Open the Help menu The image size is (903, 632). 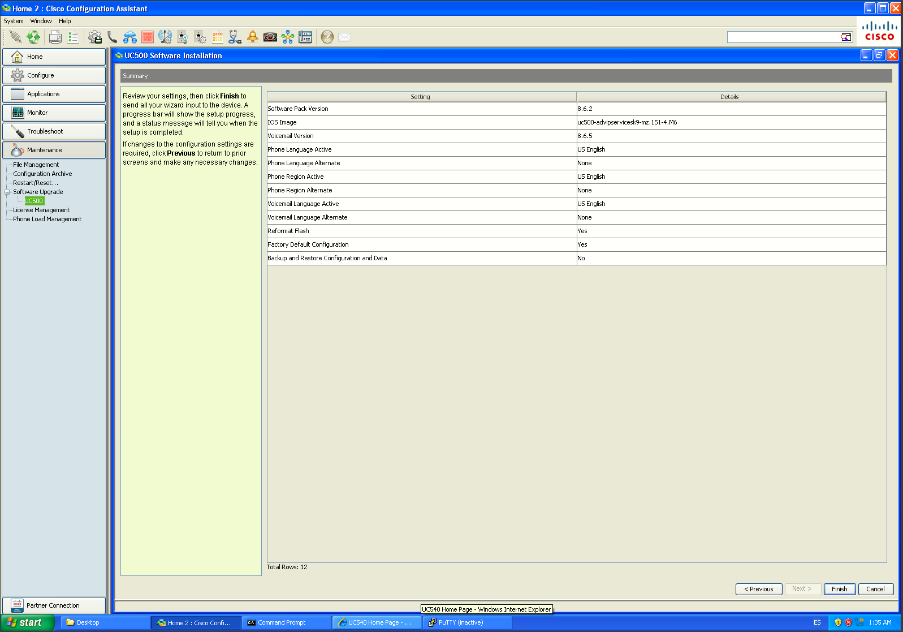point(65,21)
